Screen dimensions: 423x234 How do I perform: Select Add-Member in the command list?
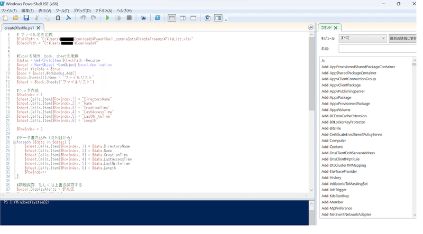332,202
